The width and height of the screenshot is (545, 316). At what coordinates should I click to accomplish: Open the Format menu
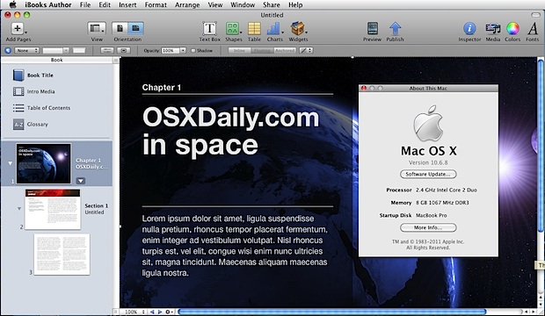(156, 5)
